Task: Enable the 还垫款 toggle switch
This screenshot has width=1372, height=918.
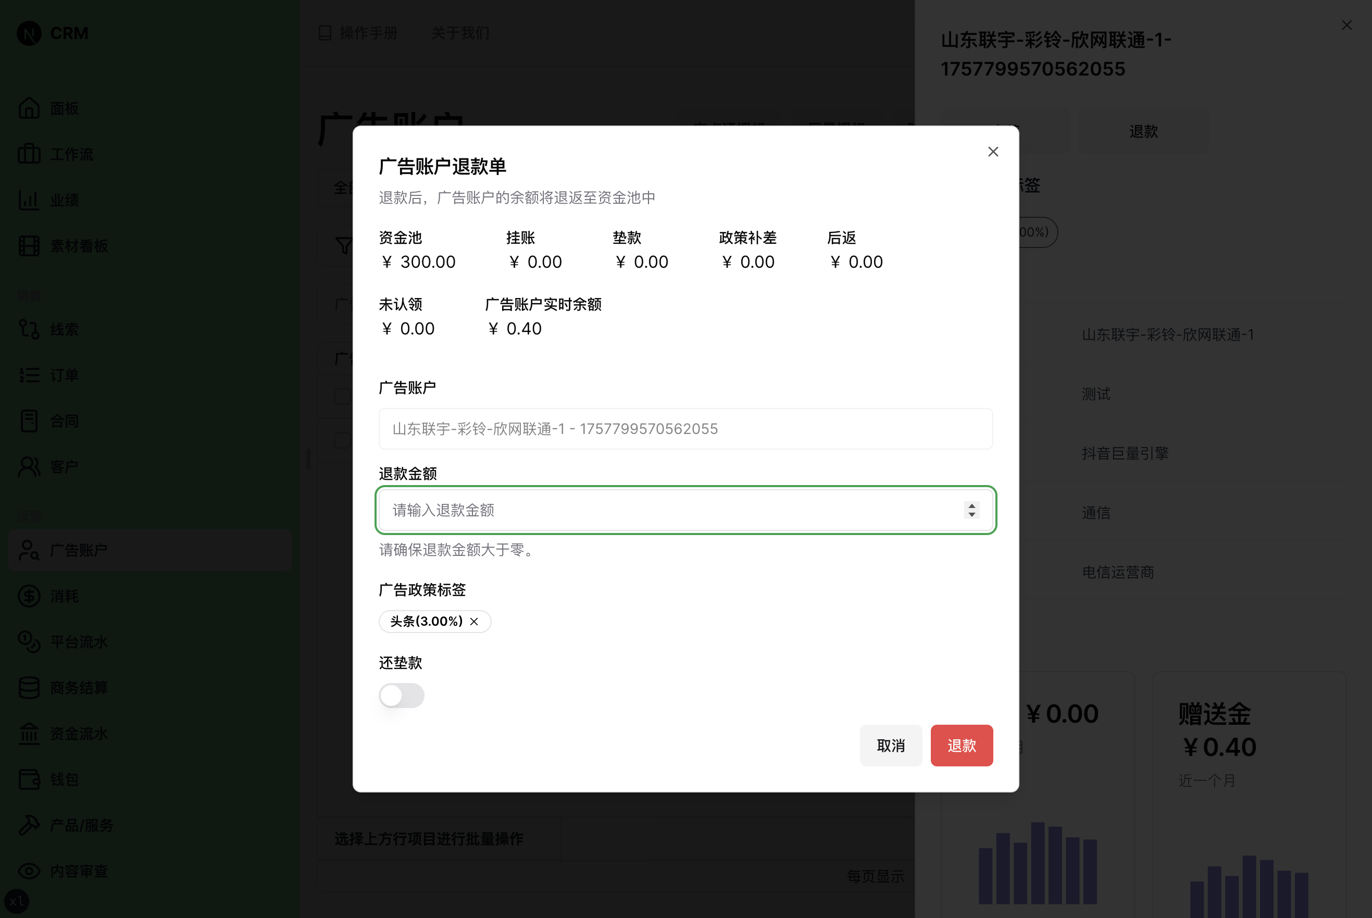Action: tap(402, 696)
